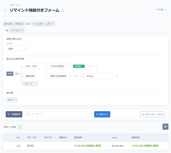
Task: Open the 未対応 value selector dropdown
Action: pyautogui.click(x=89, y=66)
